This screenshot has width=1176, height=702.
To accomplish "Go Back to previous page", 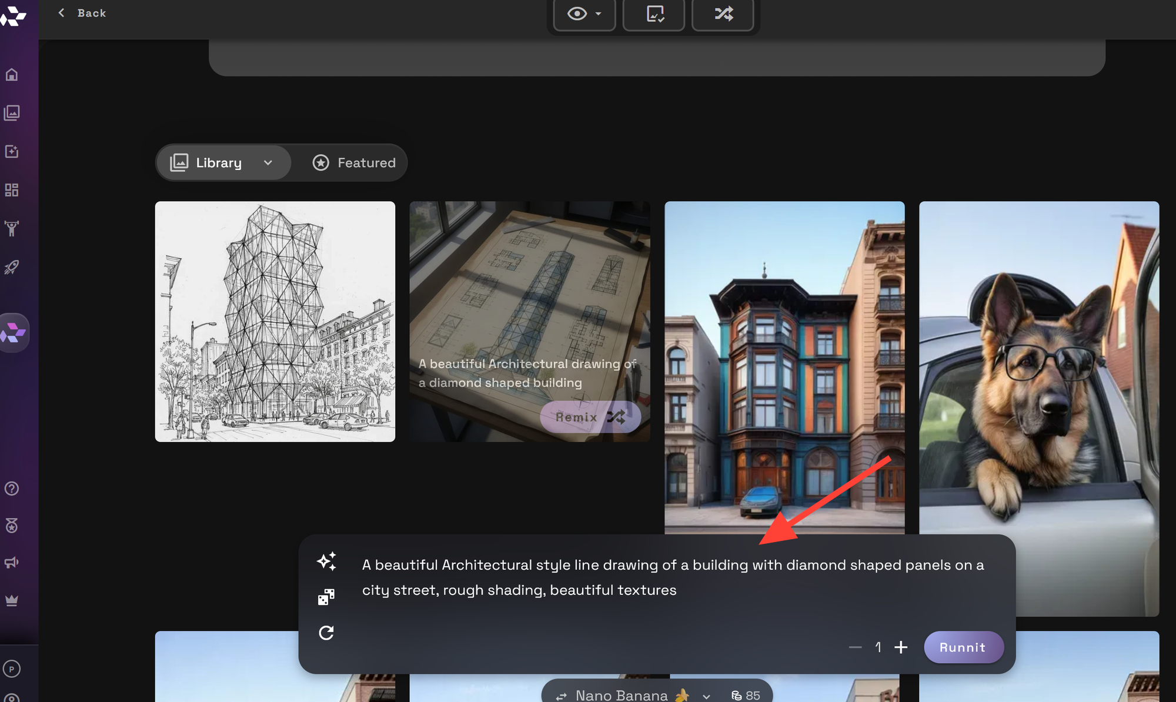I will (82, 13).
